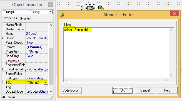Click the 'select * from mobil' line

pyautogui.click(x=76, y=30)
